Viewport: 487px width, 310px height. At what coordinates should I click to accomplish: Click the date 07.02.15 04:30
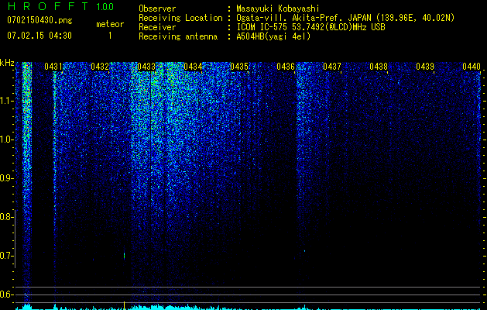[x=39, y=36]
